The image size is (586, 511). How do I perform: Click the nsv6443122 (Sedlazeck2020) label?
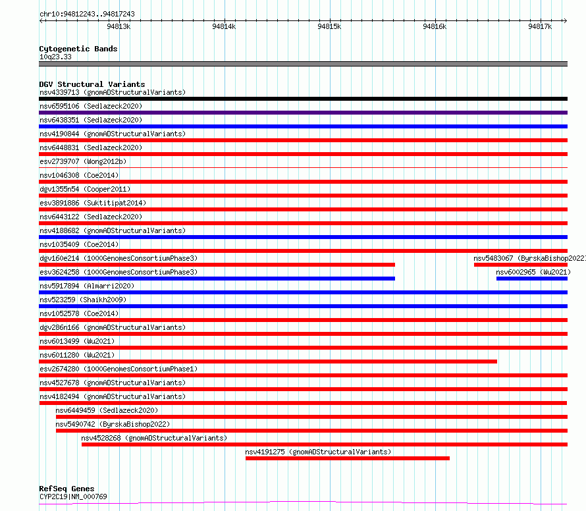point(91,217)
